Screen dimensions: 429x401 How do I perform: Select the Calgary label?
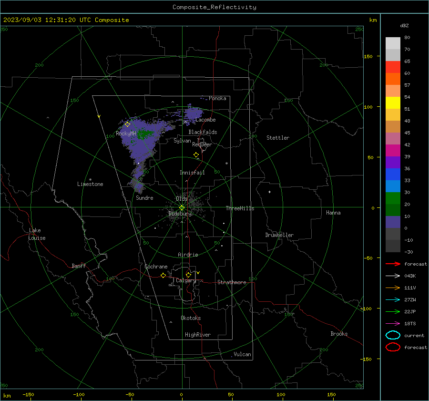point(186,280)
